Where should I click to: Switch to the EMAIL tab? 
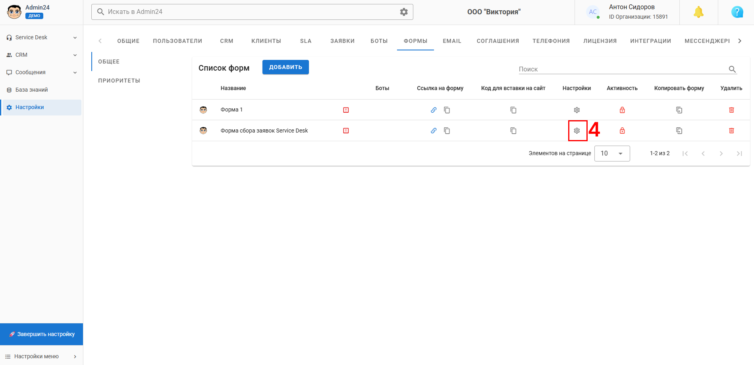(x=452, y=41)
